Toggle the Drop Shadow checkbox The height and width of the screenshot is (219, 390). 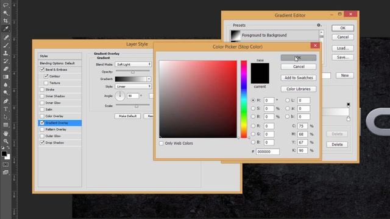pos(42,143)
